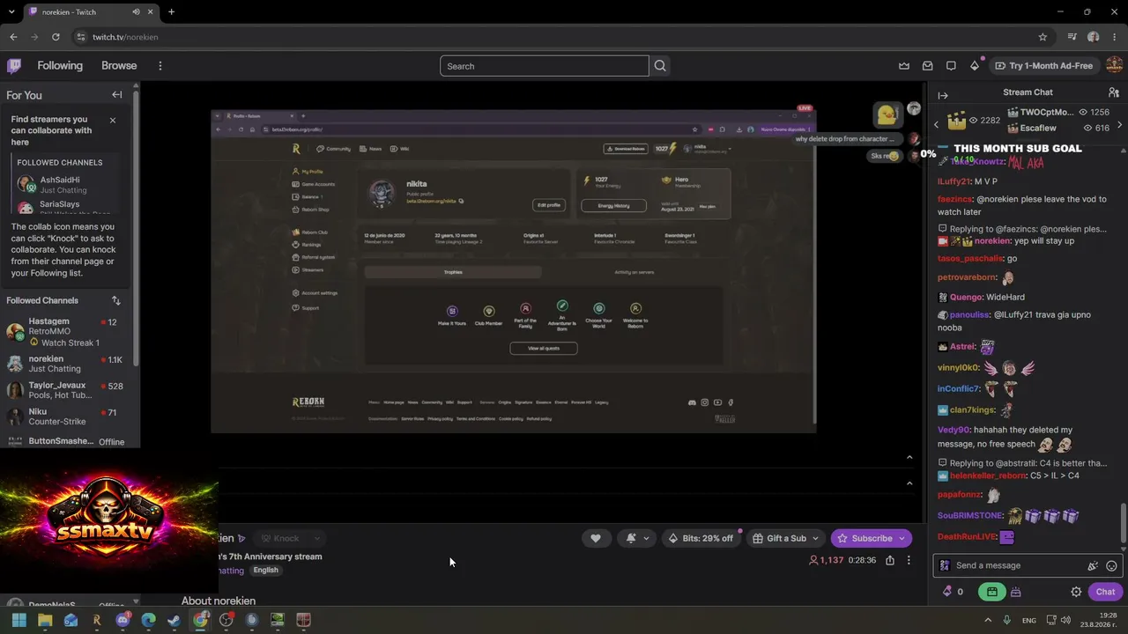Open the Following page
This screenshot has height=634, width=1128.
click(x=60, y=66)
